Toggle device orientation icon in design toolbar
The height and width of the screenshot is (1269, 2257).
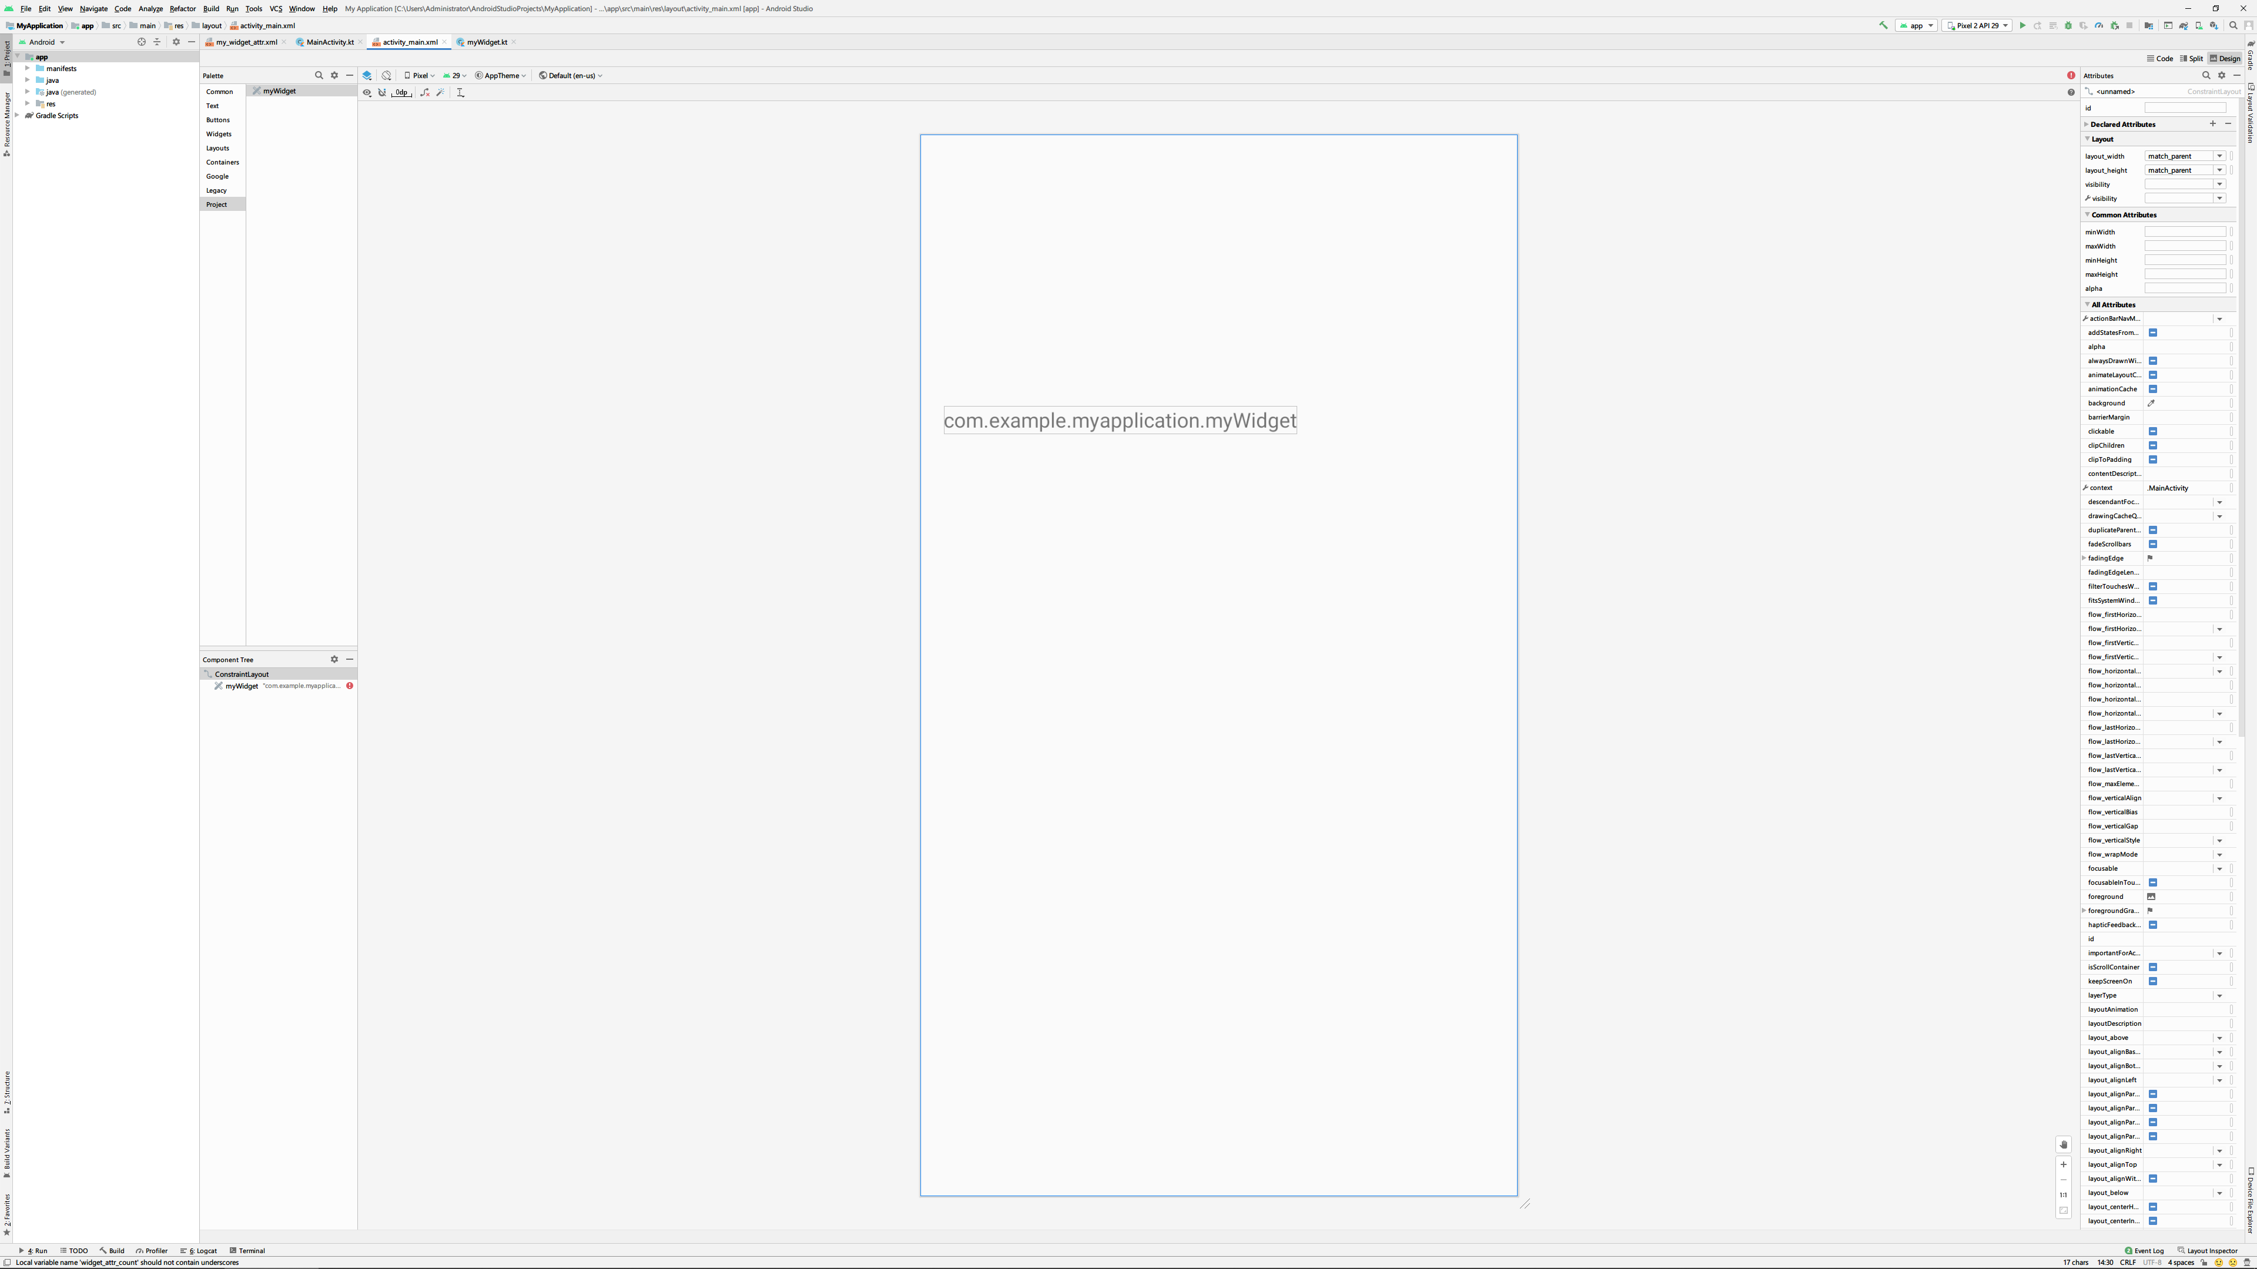pos(386,75)
